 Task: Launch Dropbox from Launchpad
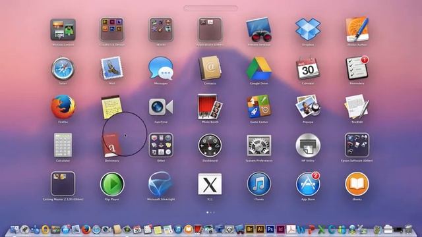point(308,29)
